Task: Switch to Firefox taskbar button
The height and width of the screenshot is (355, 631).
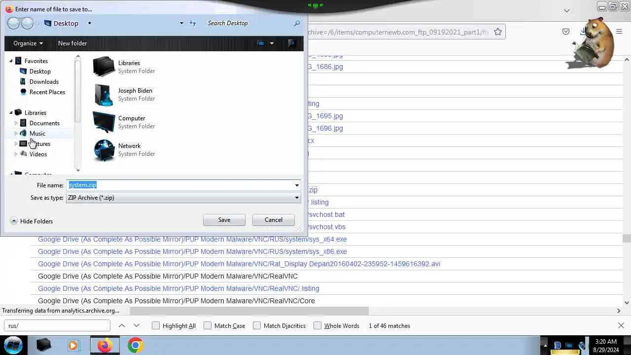Action: pyautogui.click(x=105, y=345)
